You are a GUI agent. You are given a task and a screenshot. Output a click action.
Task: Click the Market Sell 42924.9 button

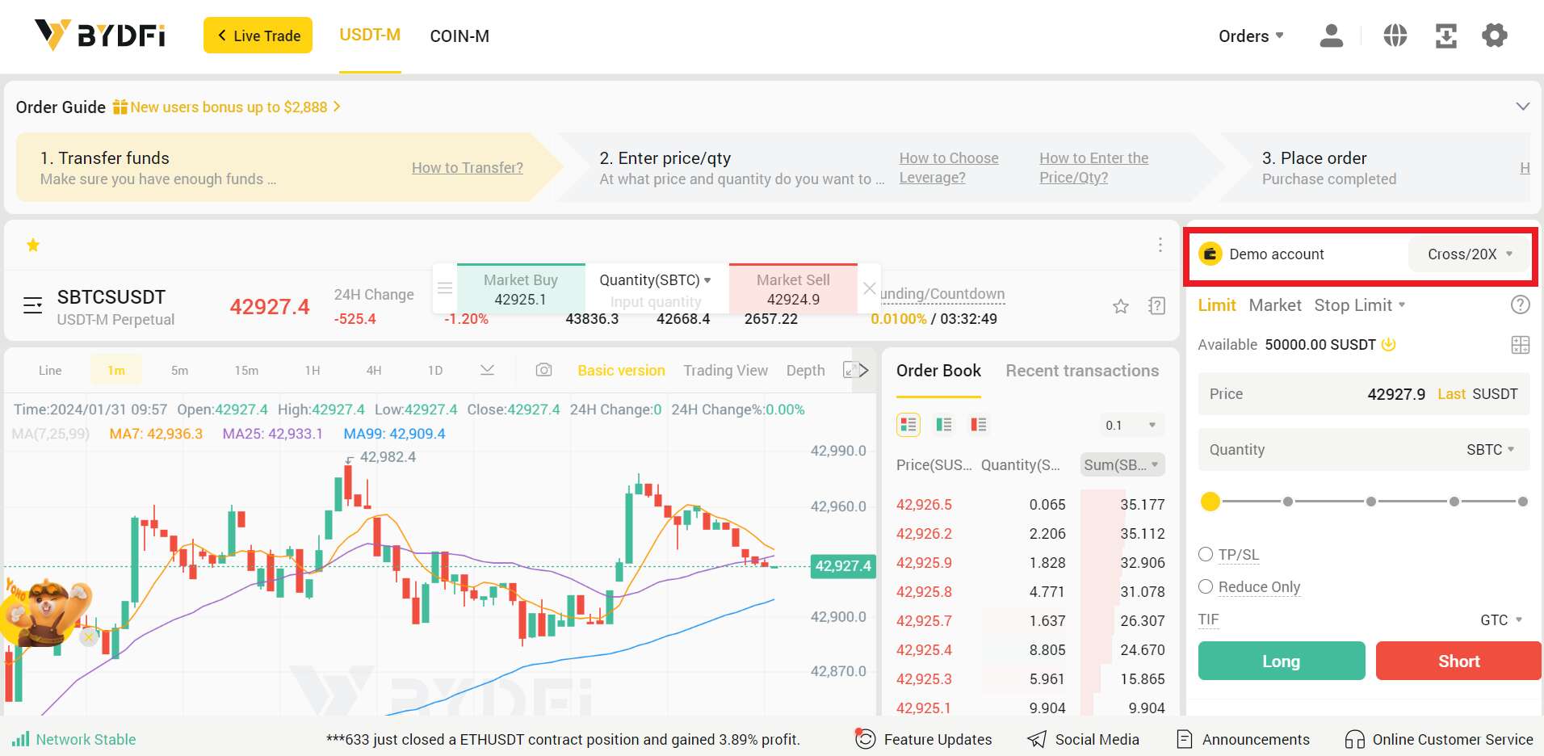coord(793,289)
